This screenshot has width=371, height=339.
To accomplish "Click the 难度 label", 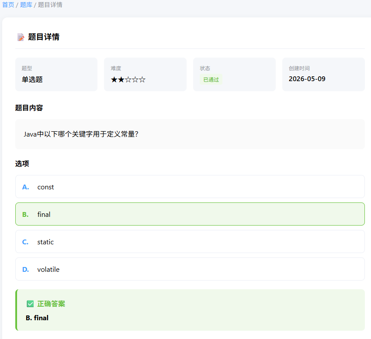I will [116, 68].
